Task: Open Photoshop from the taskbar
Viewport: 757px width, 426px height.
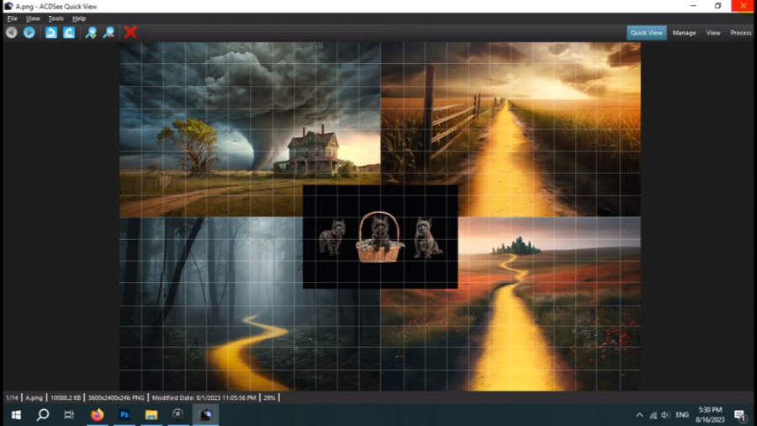Action: pyautogui.click(x=124, y=415)
